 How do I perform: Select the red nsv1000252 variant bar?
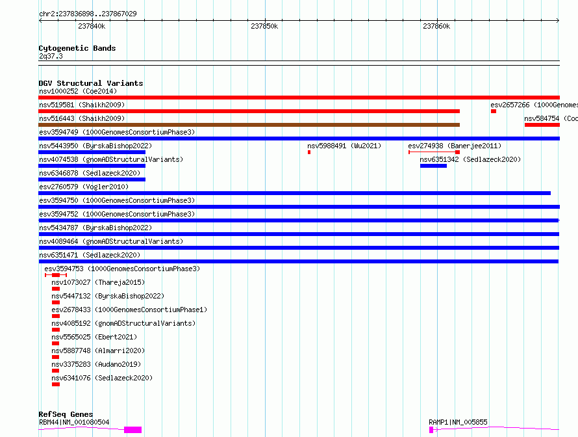(299, 98)
